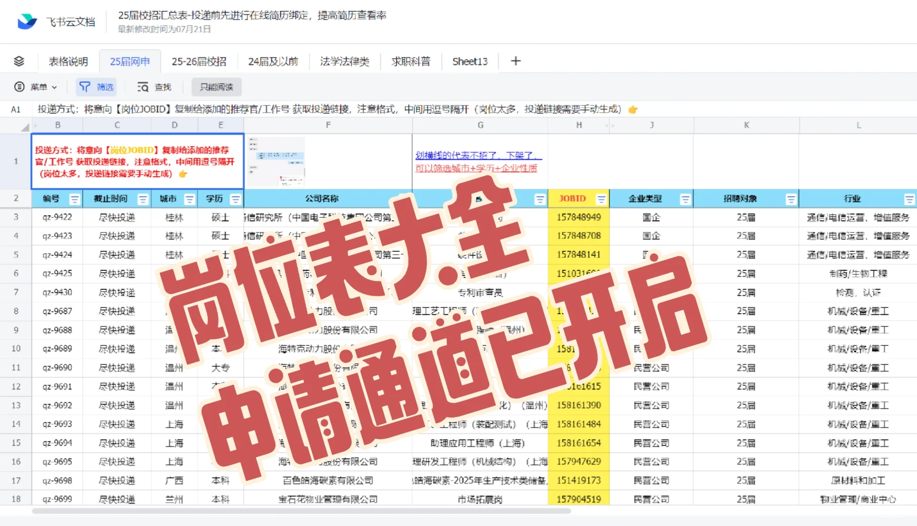Image resolution: width=917 pixels, height=526 pixels.
Task: Switch to the 求职科普 tab
Action: [x=411, y=61]
